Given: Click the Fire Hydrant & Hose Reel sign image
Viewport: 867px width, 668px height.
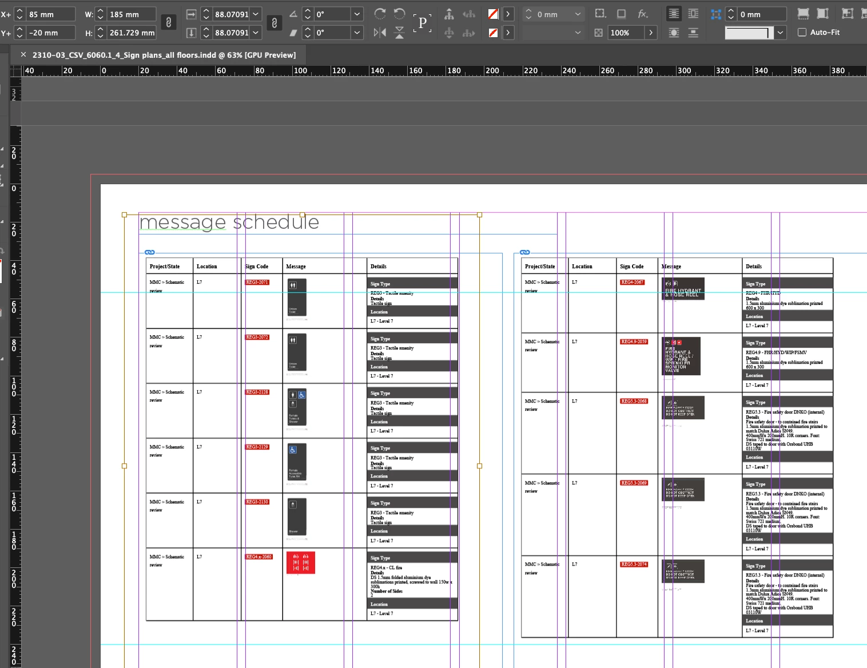Looking at the screenshot, I should (683, 288).
